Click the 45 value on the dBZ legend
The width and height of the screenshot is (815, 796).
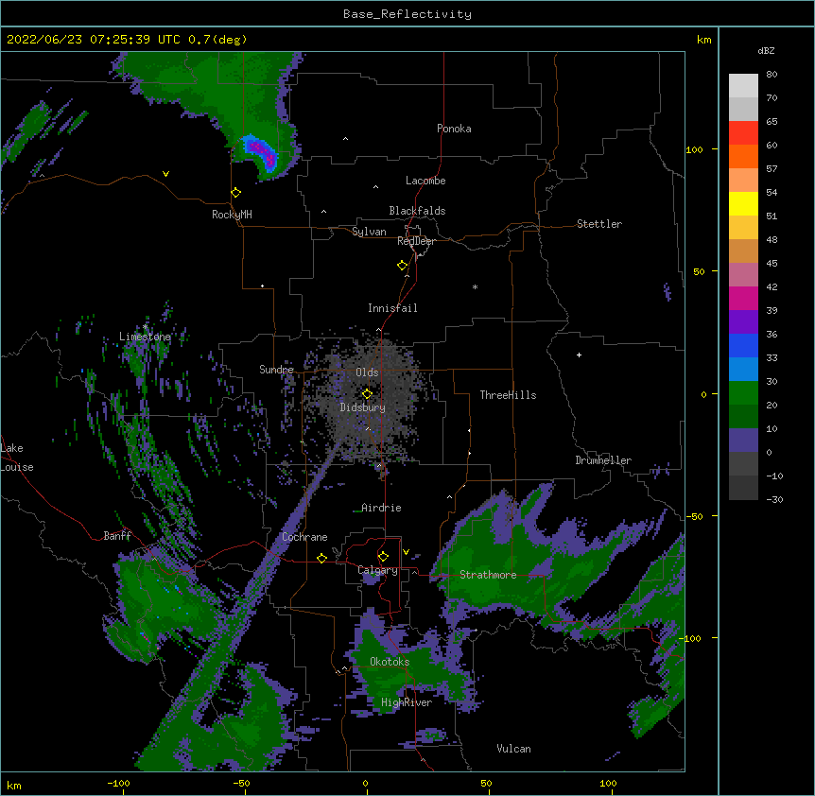[772, 264]
